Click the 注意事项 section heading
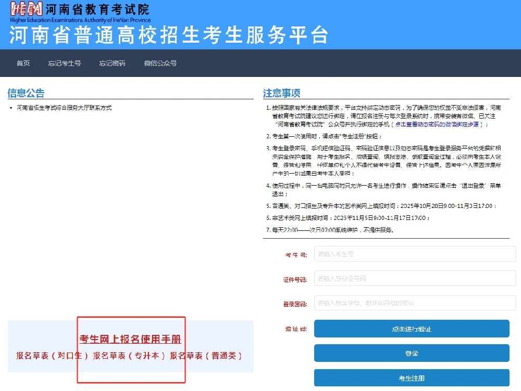This screenshot has width=521, height=391. [282, 94]
